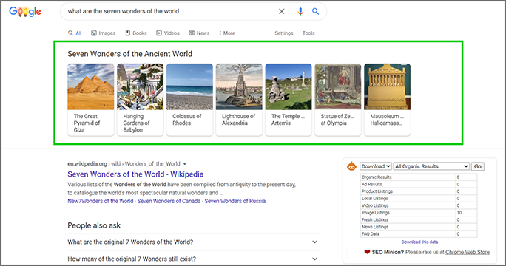Click the Video Listings row label
Image resolution: width=506 pixels, height=266 pixels.
375,205
